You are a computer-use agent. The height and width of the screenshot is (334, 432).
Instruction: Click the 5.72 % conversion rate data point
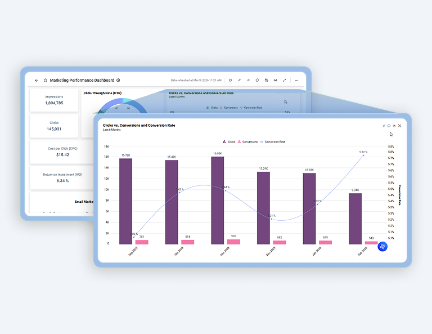[x=363, y=155]
